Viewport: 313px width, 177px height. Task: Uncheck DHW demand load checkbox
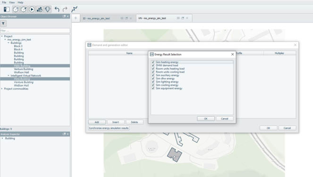coord(153,65)
